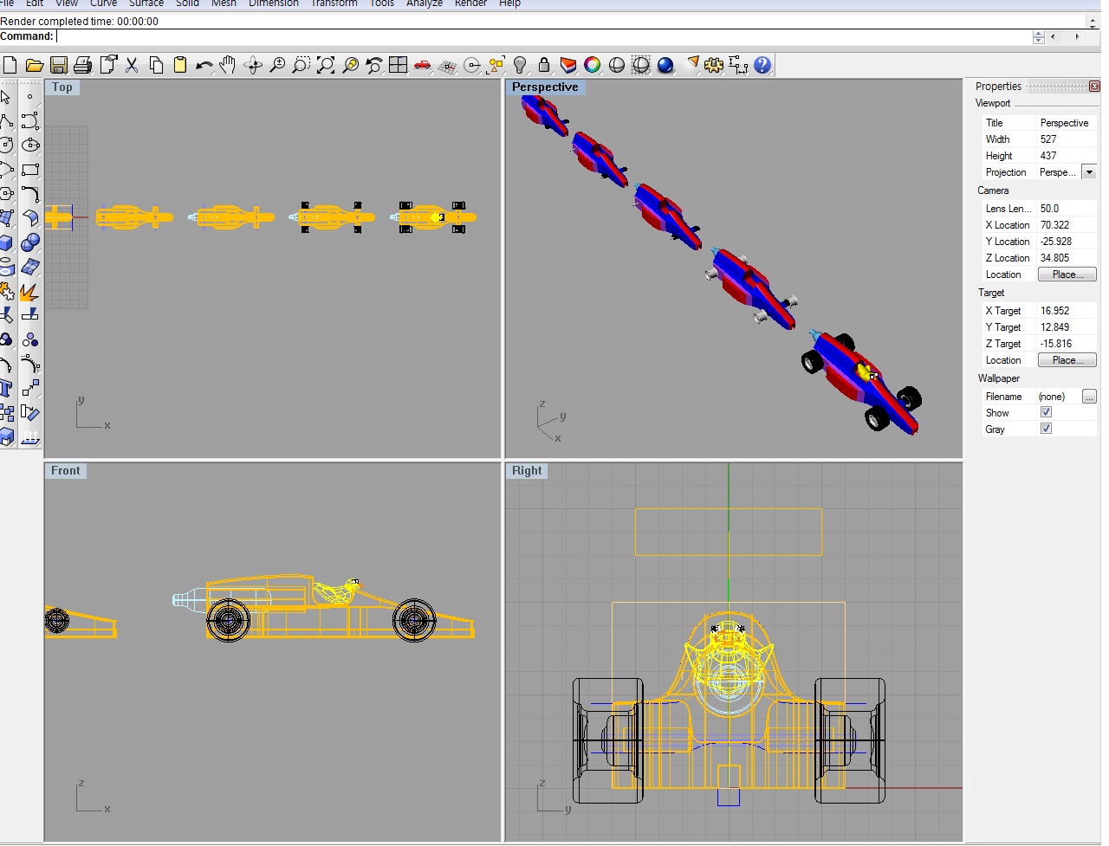
Task: Click in the Command input field
Action: pyautogui.click(x=520, y=36)
